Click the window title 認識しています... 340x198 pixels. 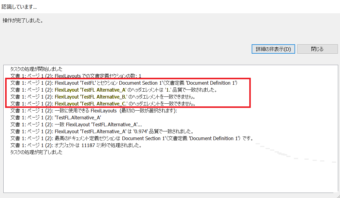coord(19,7)
